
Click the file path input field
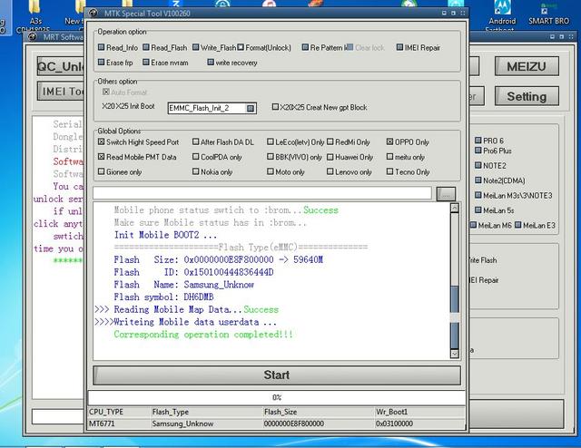[262, 193]
